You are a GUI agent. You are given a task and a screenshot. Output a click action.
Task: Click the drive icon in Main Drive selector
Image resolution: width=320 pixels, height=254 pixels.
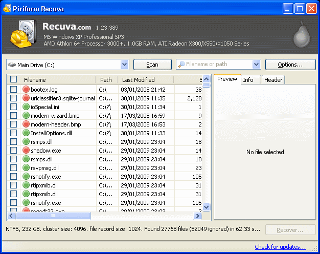12,65
